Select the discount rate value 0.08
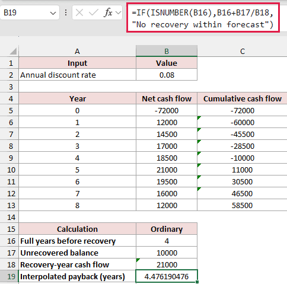The height and width of the screenshot is (284, 287). click(167, 75)
